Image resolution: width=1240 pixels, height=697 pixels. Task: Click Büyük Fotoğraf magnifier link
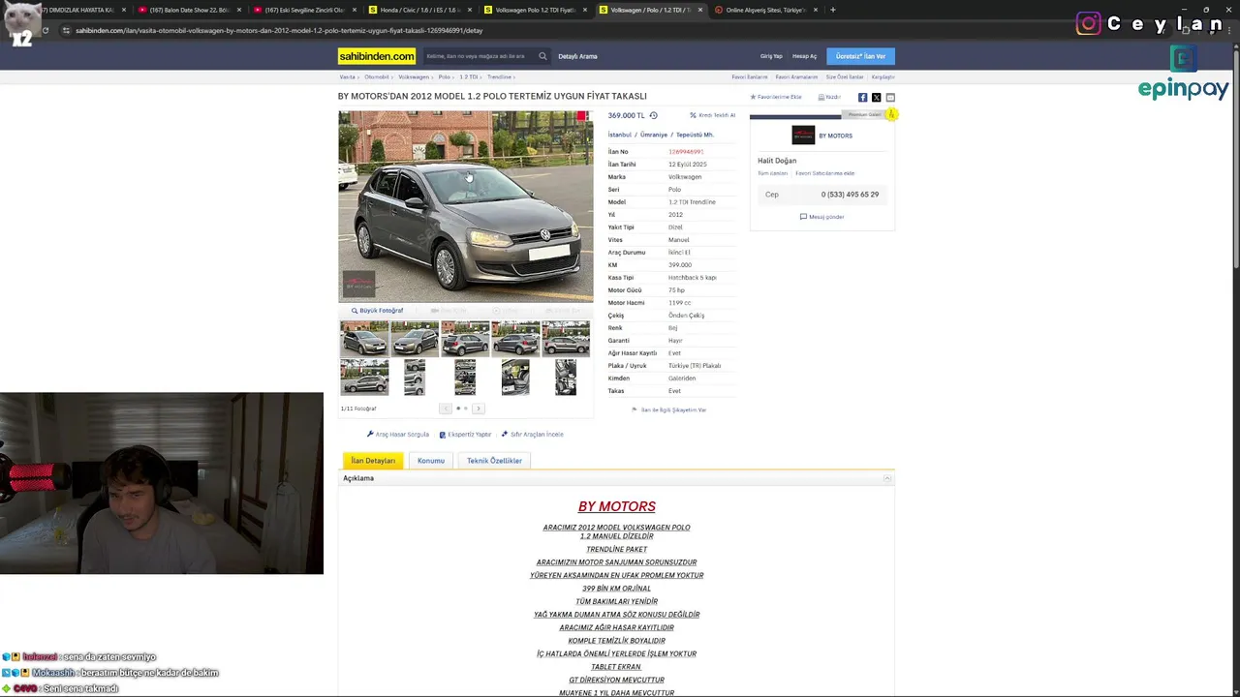(x=377, y=311)
